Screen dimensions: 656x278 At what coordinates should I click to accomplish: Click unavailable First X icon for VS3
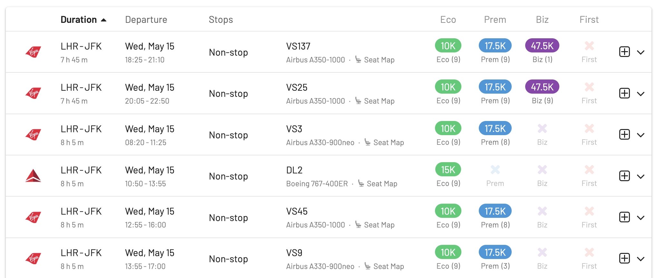tap(589, 128)
